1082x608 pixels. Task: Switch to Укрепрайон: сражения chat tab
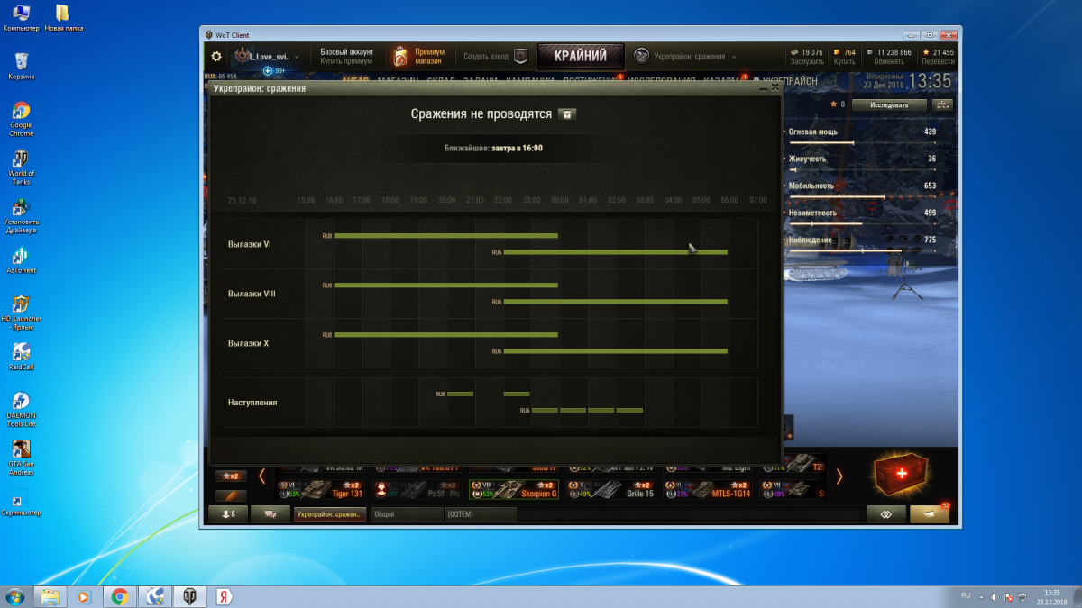(x=329, y=514)
